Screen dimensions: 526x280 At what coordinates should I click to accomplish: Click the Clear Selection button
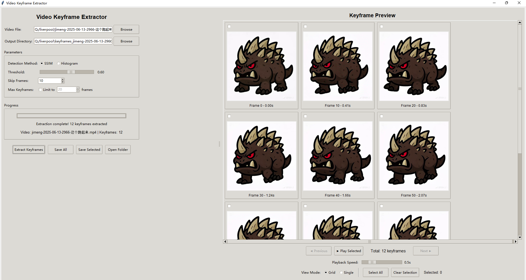[405, 273]
